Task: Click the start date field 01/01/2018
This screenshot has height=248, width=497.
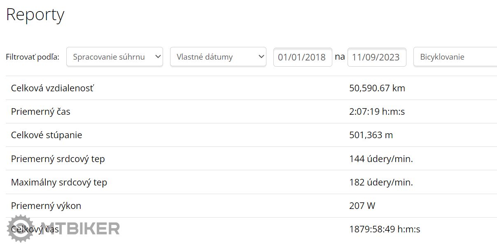Action: pos(303,57)
